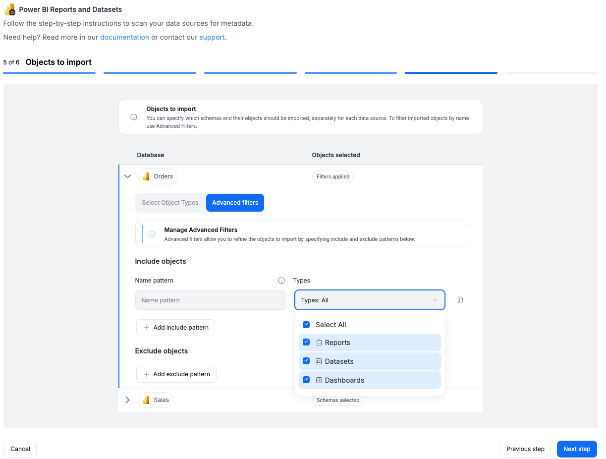The width and height of the screenshot is (606, 459).
Task: Click the Datasets type icon
Action: [319, 361]
